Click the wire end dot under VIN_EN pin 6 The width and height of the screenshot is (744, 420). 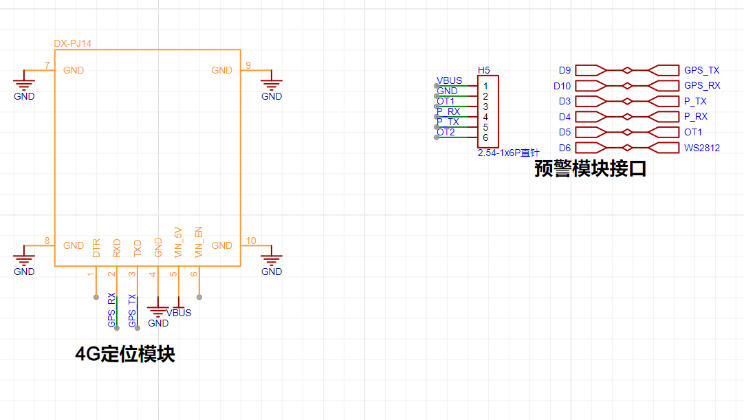point(199,297)
